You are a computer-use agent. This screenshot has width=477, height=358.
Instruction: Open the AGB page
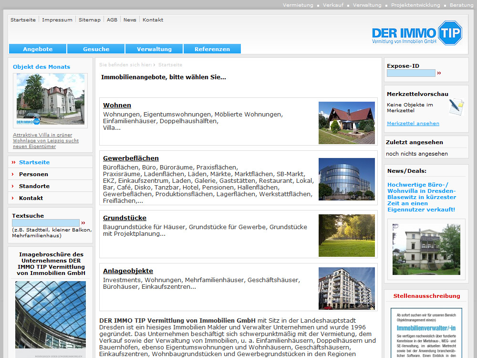point(112,20)
